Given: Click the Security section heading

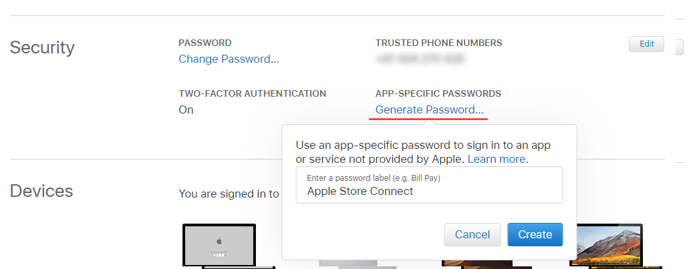Looking at the screenshot, I should pyautogui.click(x=42, y=47).
